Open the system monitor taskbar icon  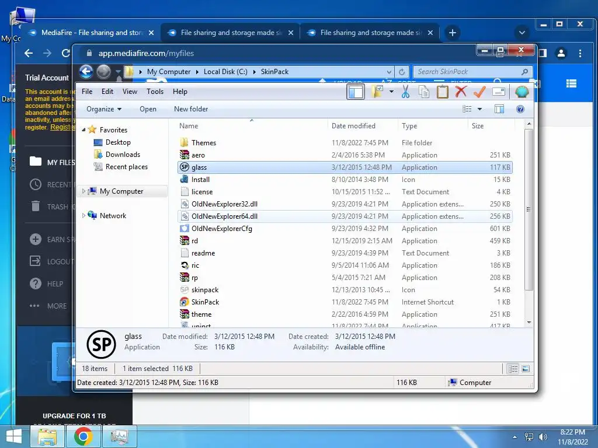click(x=119, y=436)
